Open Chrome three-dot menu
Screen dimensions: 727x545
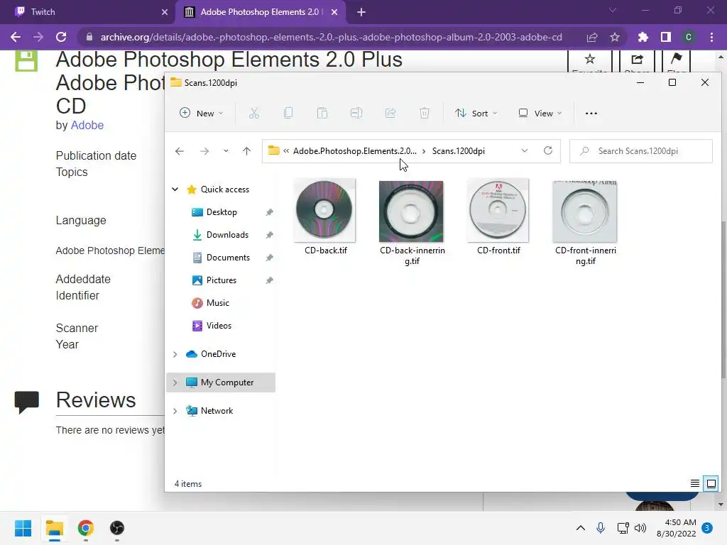click(711, 37)
